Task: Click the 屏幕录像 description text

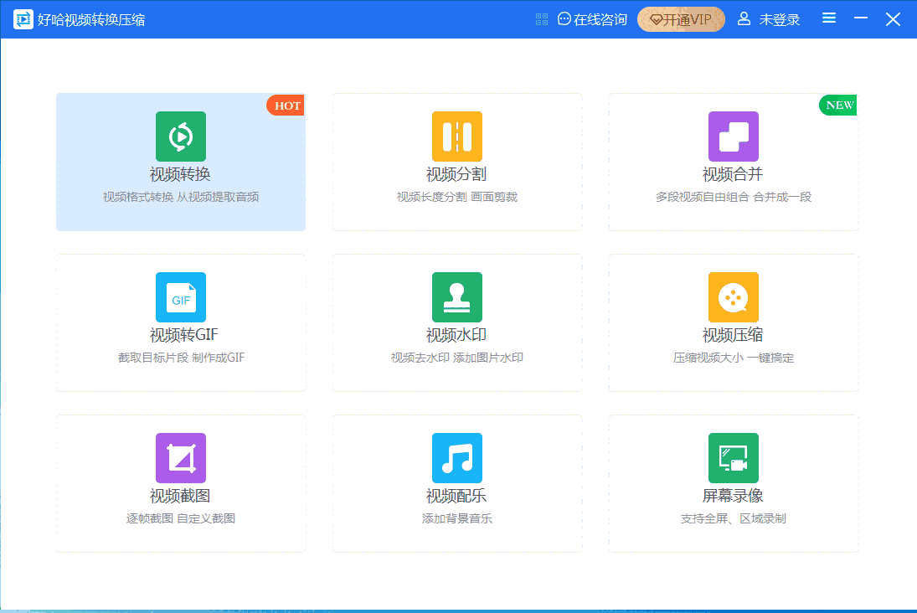Action: tap(733, 518)
